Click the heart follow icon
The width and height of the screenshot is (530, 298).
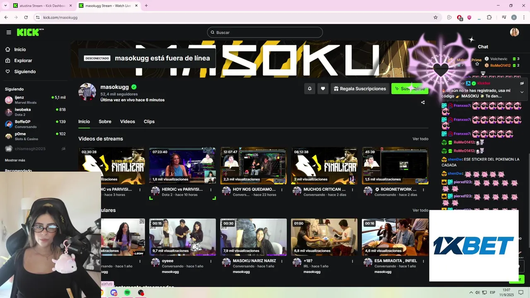tap(323, 89)
